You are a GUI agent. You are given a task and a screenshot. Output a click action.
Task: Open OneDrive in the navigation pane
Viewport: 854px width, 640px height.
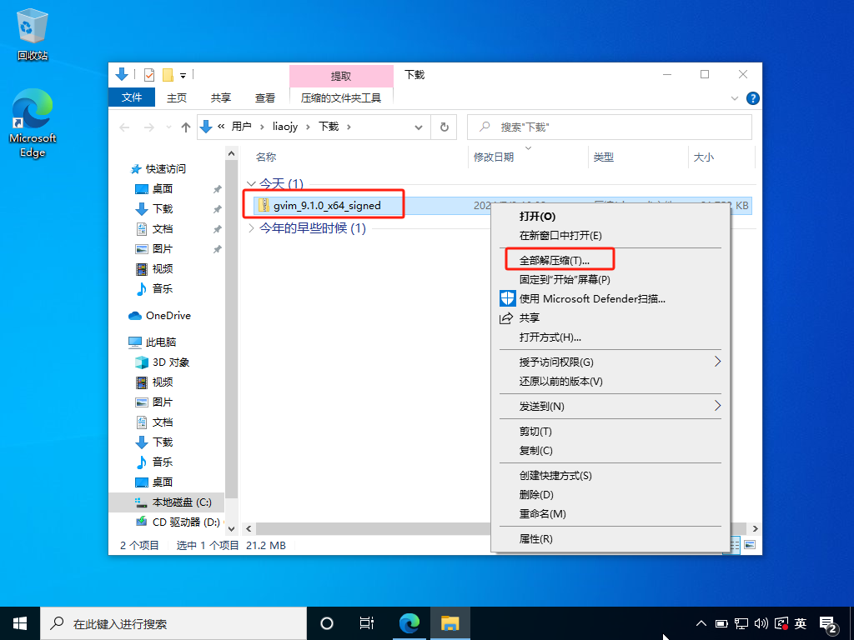click(159, 316)
